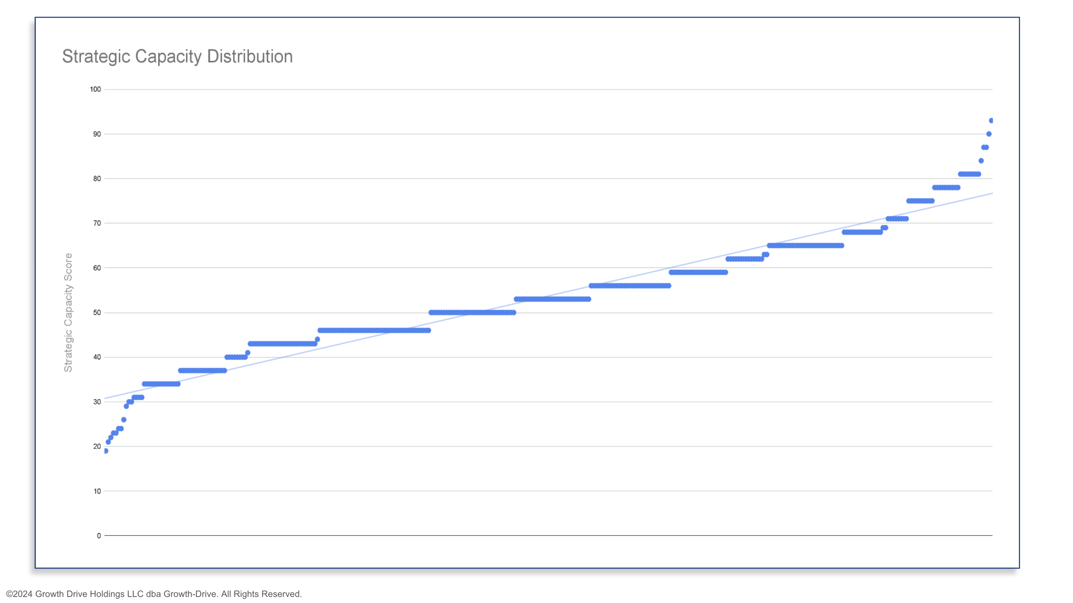Select the 20 vertical axis label

point(97,447)
